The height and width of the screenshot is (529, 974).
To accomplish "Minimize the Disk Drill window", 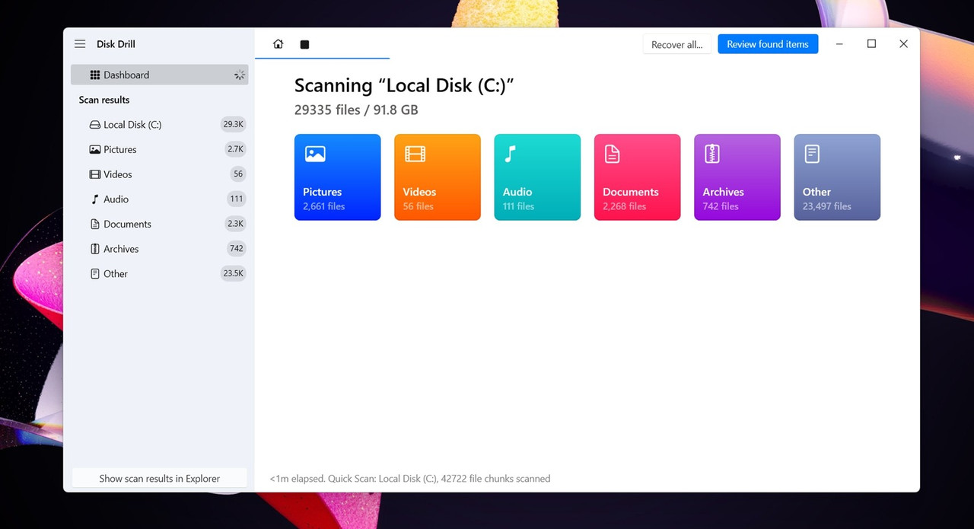I will click(839, 44).
